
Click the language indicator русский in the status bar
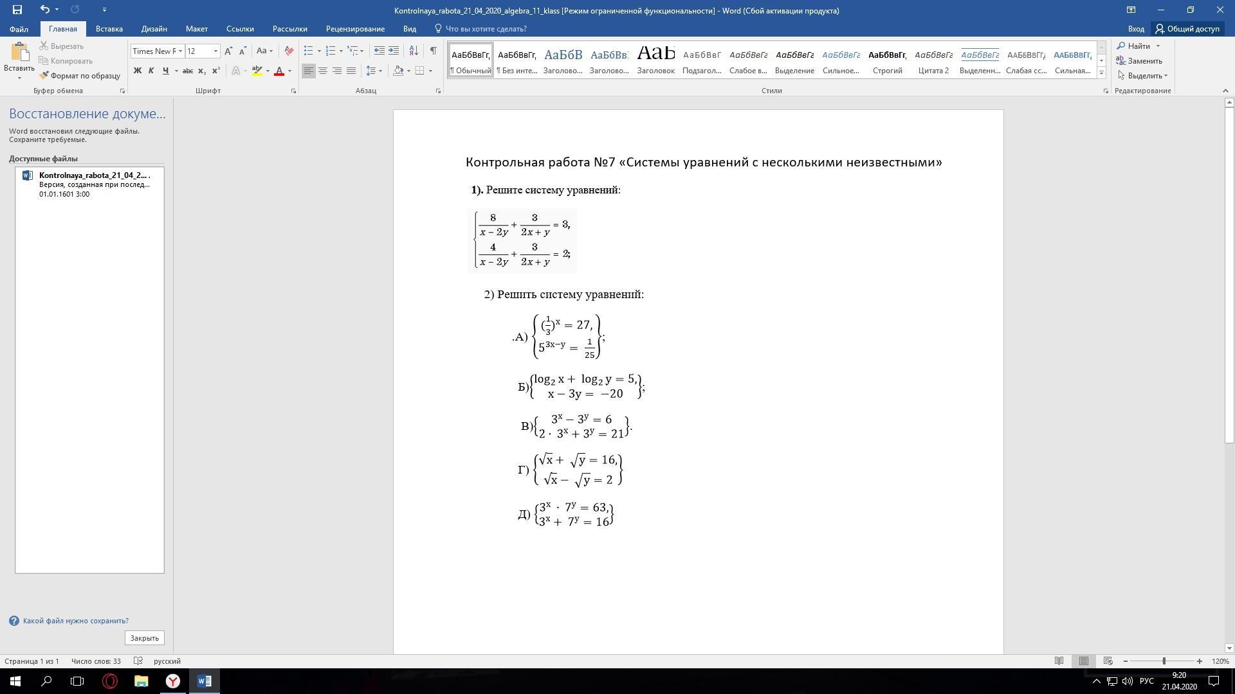tap(167, 661)
